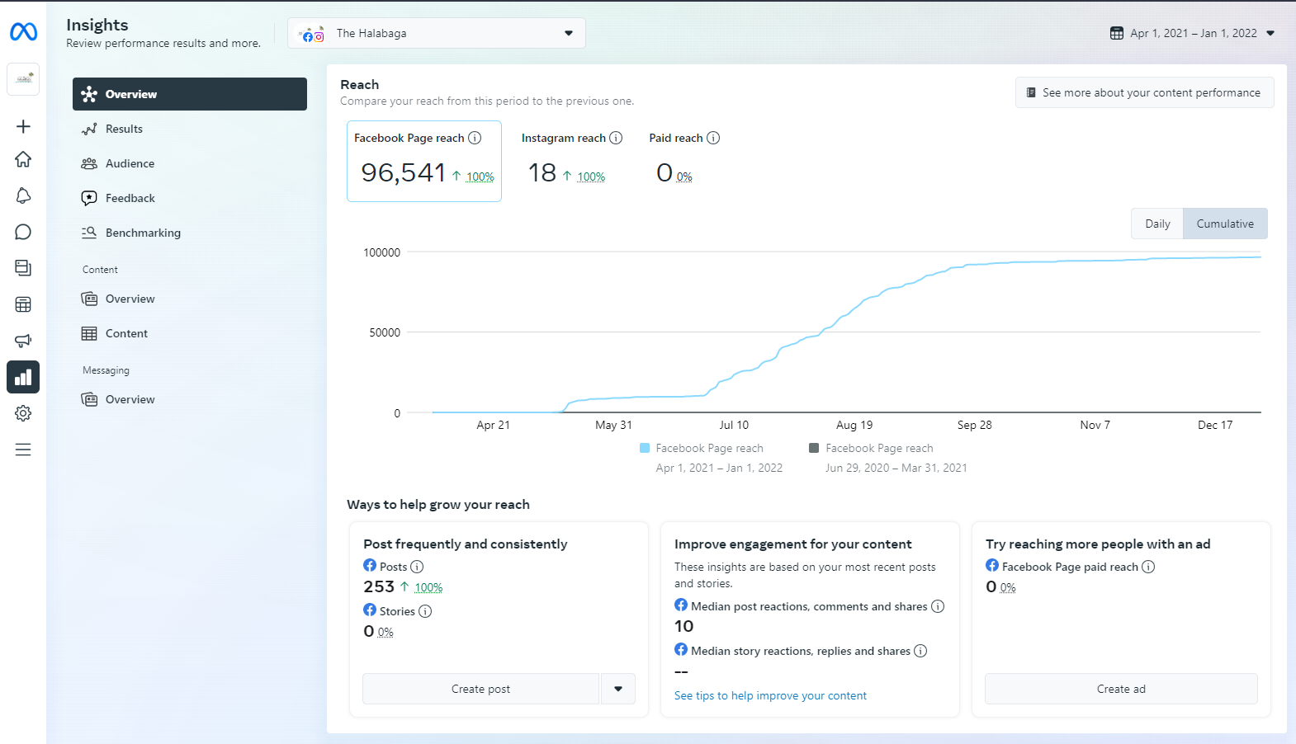This screenshot has height=744, width=1296.
Task: Open Content Overview sidebar item
Action: pyautogui.click(x=190, y=299)
